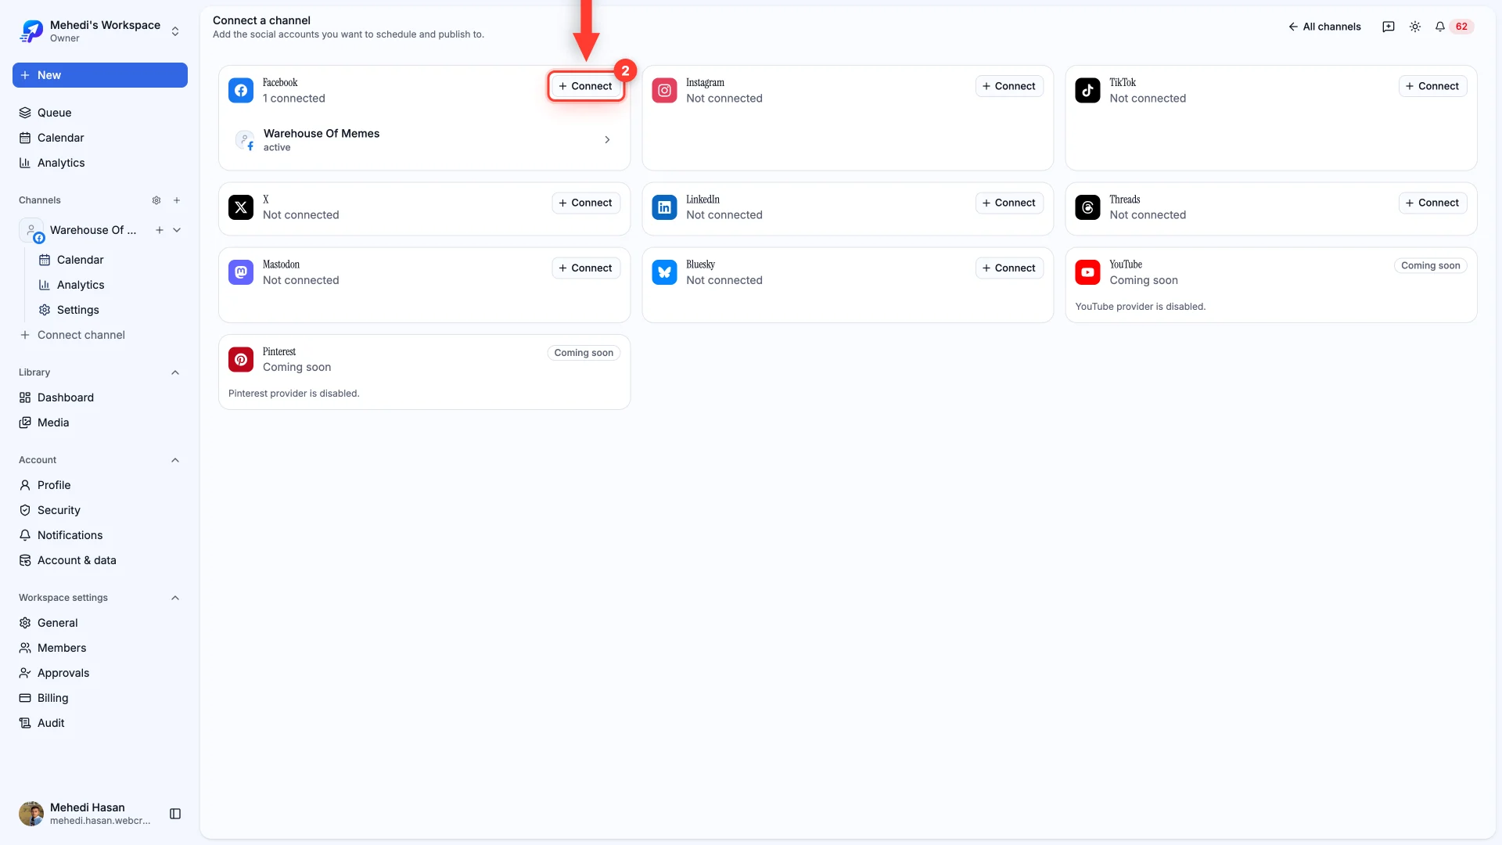The width and height of the screenshot is (1502, 845).
Task: Click Connect channel in sidebar
Action: pos(100,335)
